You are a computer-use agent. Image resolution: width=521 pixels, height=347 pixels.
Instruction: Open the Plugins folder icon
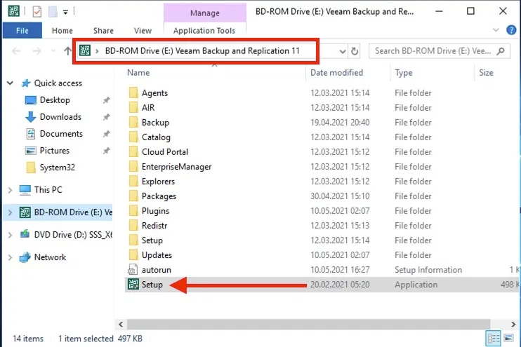133,211
